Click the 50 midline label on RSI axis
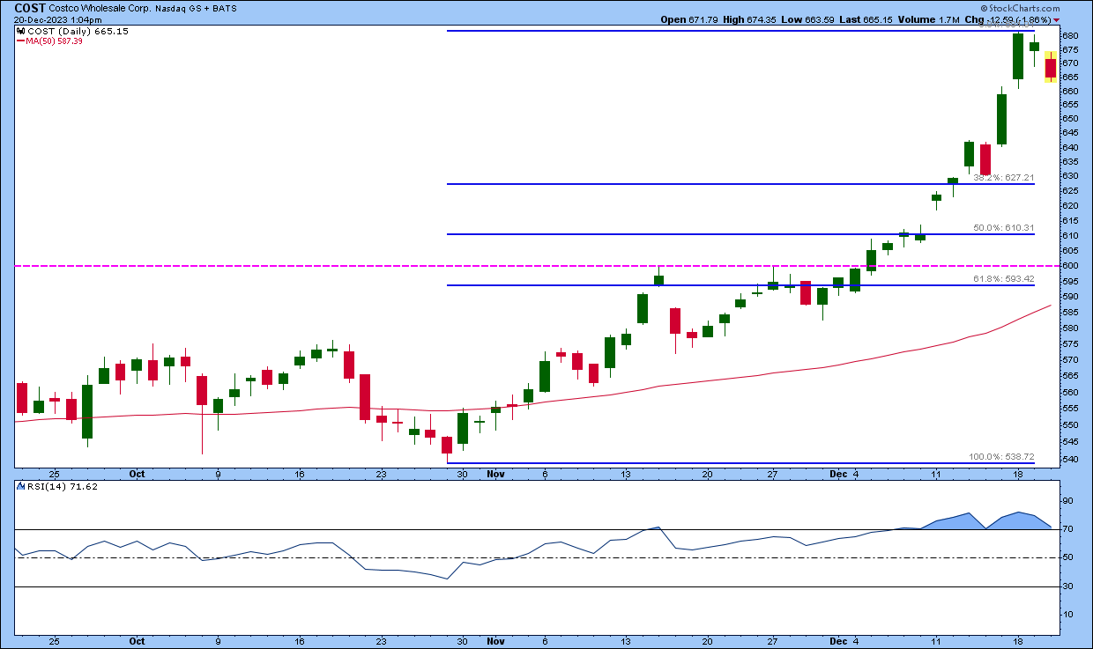The width and height of the screenshot is (1093, 649). pos(1069,558)
